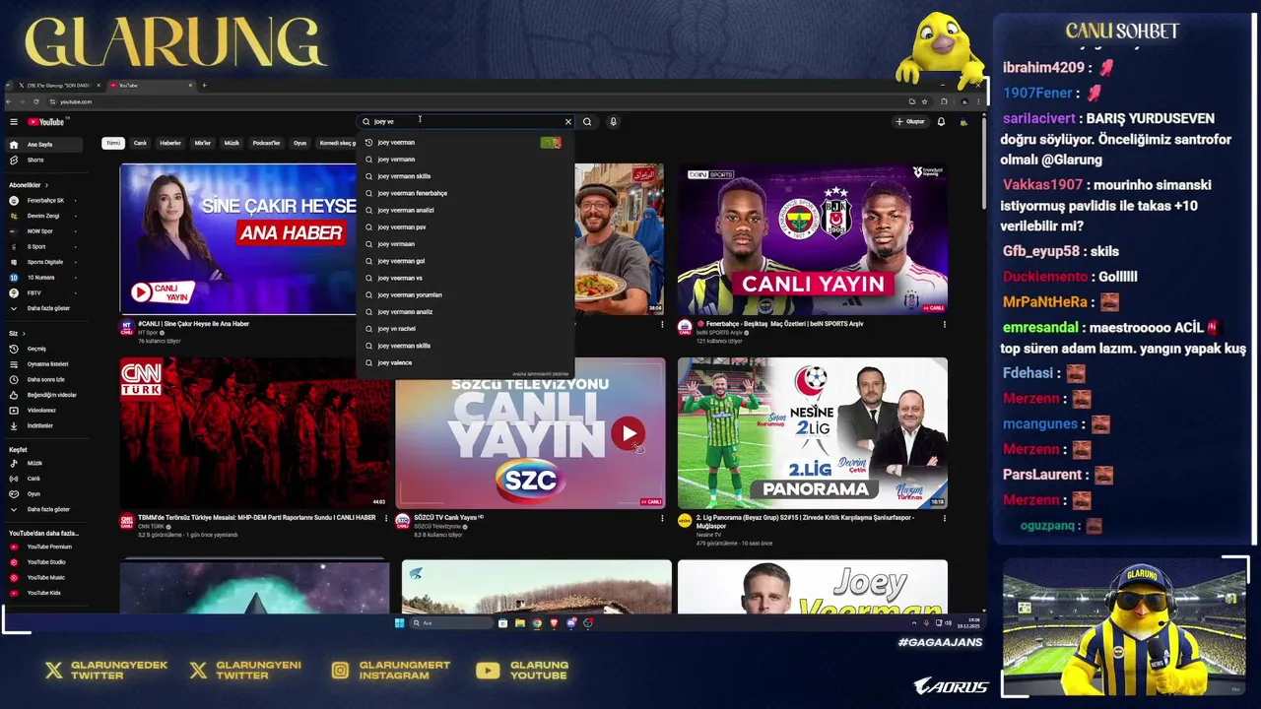1261x709 pixels.
Task: Select the Haberler filter chip
Action: (170, 143)
